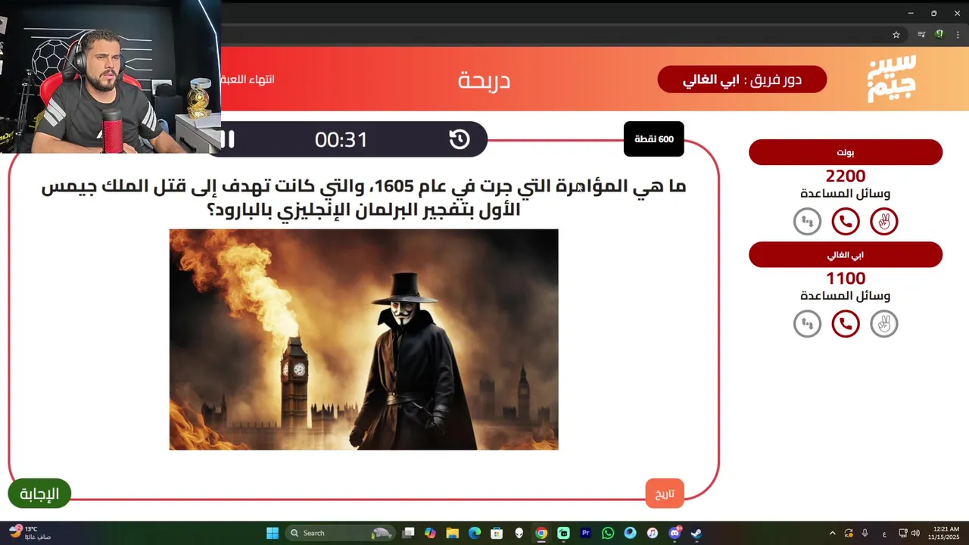Viewport: 969px width, 545px height.
Task: Open the سين جيم logo home link
Action: tap(892, 79)
